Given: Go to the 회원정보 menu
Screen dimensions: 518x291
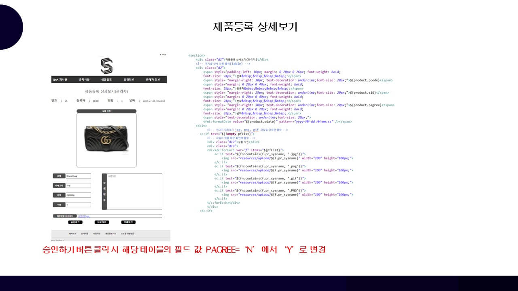Looking at the screenshot, I should click(129, 80).
